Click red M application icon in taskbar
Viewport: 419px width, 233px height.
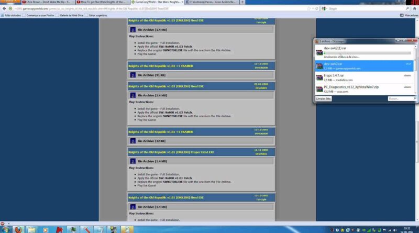tap(59, 229)
